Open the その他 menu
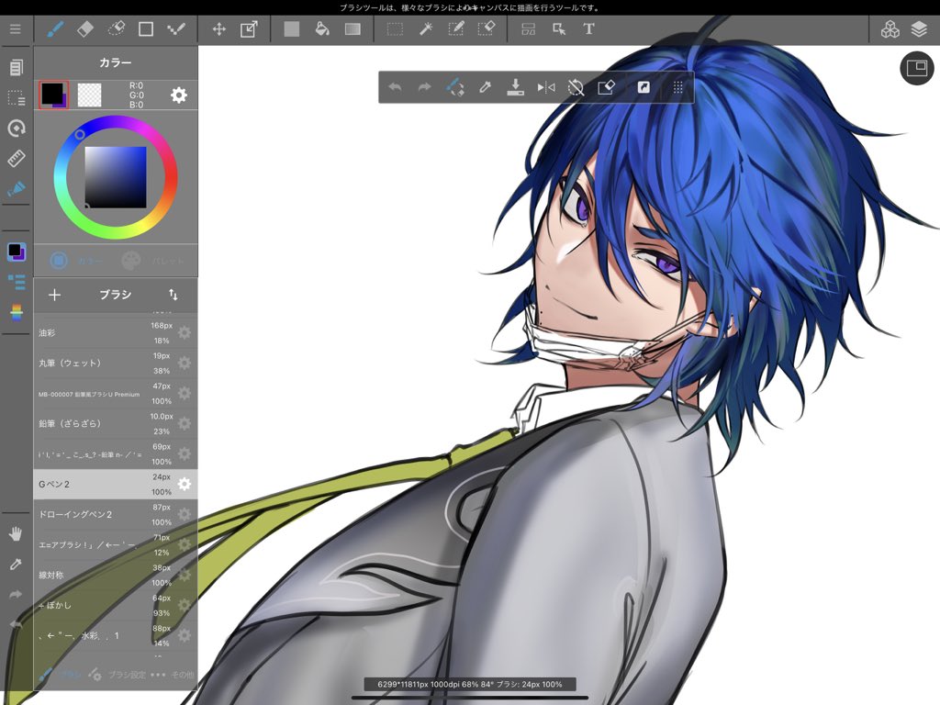 173,675
